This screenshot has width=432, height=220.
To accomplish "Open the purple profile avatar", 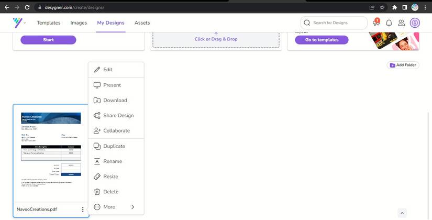I will coord(415,23).
